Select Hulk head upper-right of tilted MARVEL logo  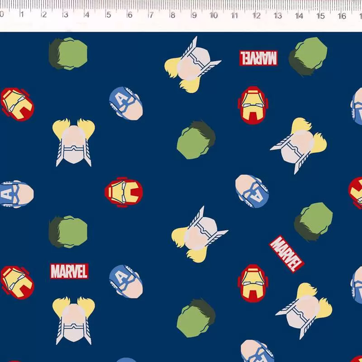coord(313,221)
